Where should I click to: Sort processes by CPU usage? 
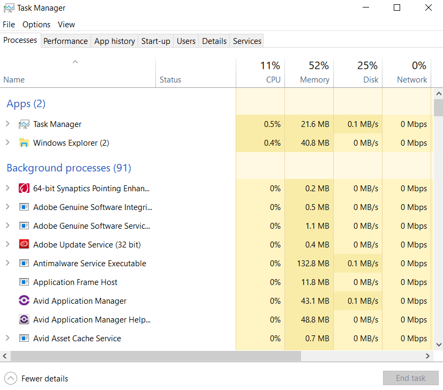[260, 73]
